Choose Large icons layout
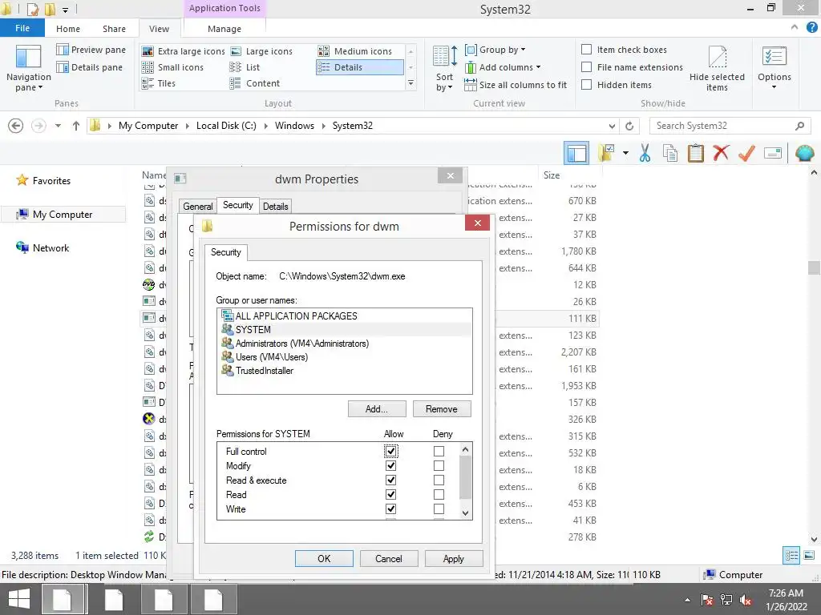This screenshot has width=821, height=615. [x=262, y=51]
